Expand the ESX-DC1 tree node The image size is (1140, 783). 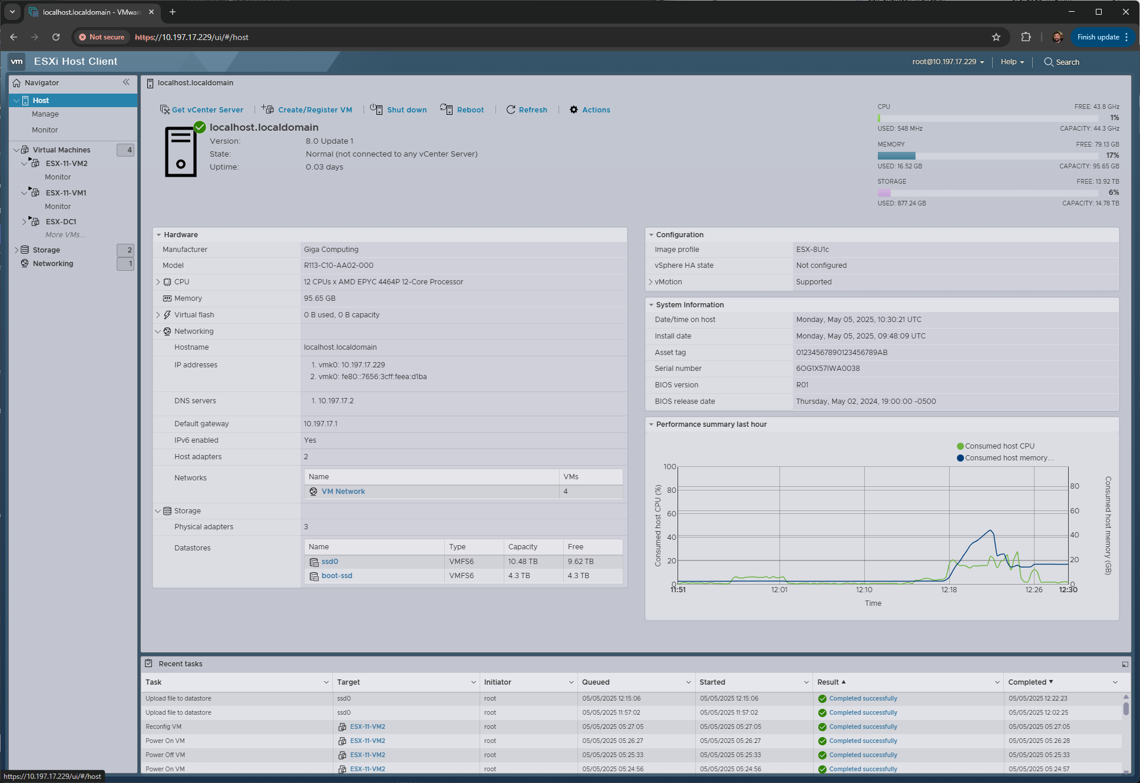click(24, 222)
